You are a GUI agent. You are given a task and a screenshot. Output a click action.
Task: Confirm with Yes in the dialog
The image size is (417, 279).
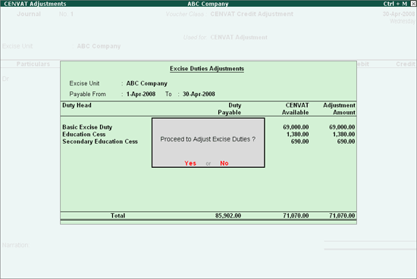(190, 163)
